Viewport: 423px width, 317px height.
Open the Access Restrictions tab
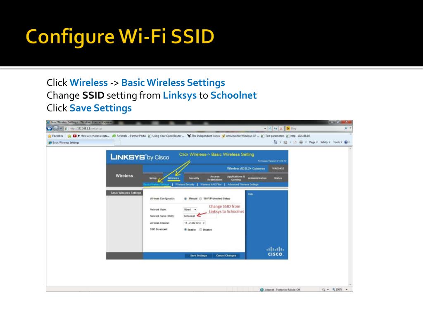[x=215, y=178]
